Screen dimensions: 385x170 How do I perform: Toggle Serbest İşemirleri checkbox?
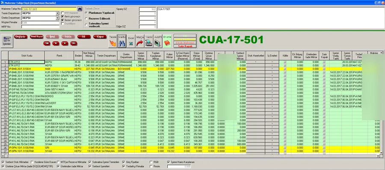pos(90,166)
